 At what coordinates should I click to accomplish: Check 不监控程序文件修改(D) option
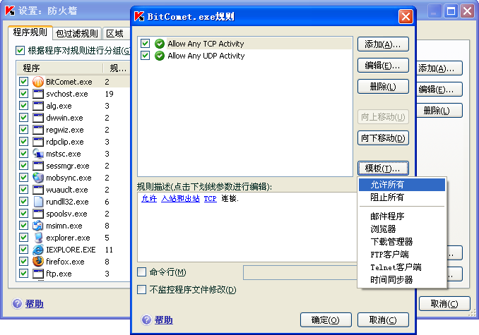(142, 290)
